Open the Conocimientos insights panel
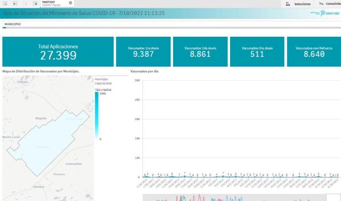This screenshot has width=341, height=201. (330, 4)
